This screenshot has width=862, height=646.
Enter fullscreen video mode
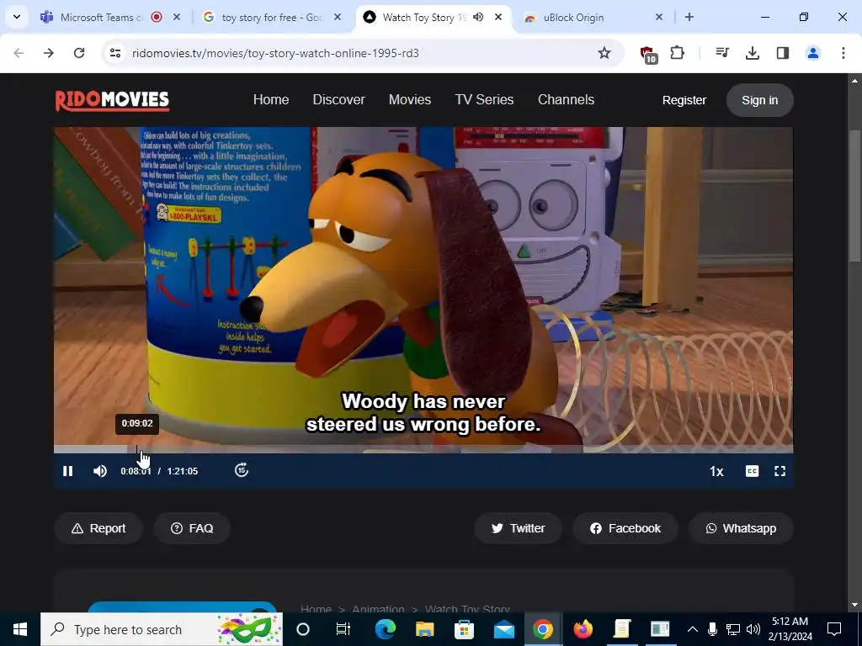click(x=780, y=471)
